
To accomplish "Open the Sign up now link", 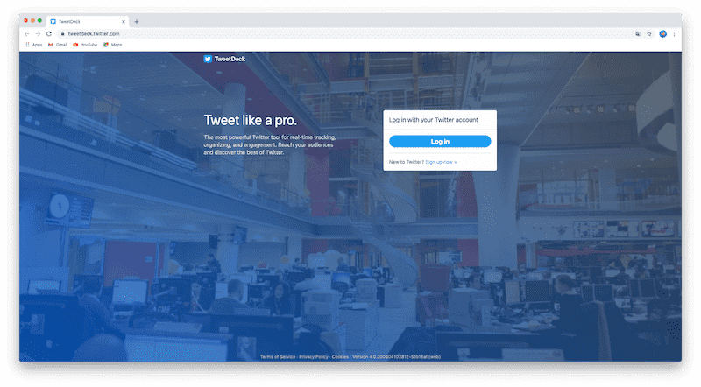I will 441,162.
